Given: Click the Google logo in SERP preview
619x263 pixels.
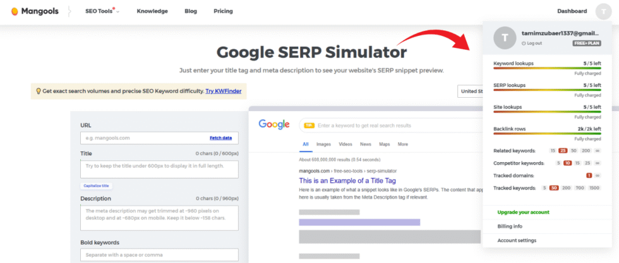Looking at the screenshot, I should coord(274,125).
